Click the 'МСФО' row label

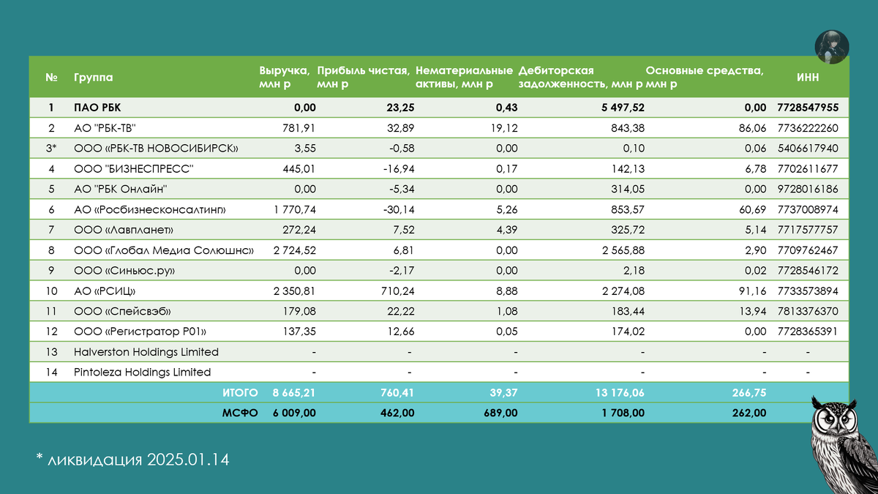coord(240,413)
